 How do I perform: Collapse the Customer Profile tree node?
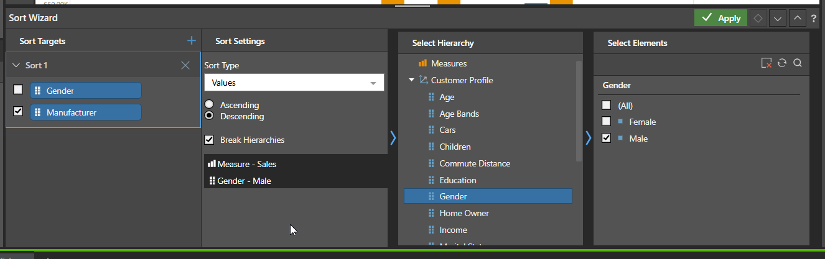click(411, 80)
